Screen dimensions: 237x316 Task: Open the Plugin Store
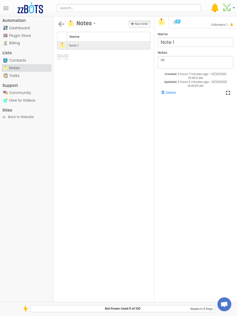tap(20, 36)
